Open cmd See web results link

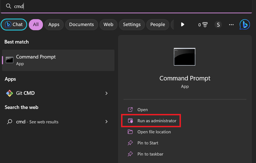tap(37, 122)
